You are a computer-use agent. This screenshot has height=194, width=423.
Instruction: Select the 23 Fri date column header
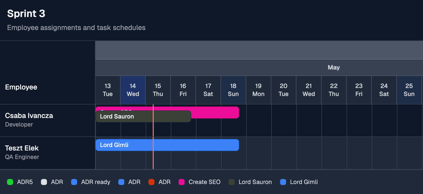tap(359, 90)
